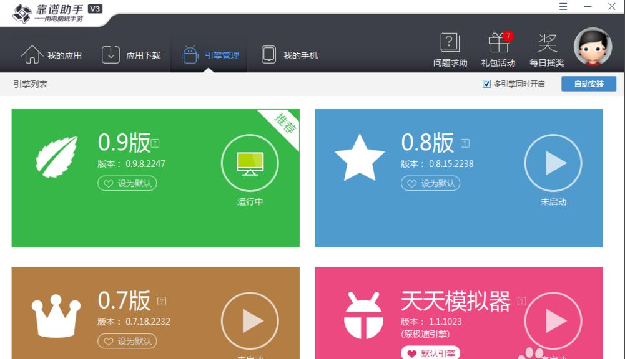Switch to the 应用下载 tab
Screen dimensions: 625x359
[131, 55]
